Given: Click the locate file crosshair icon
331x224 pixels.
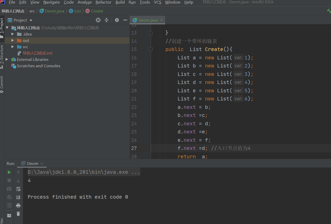Looking at the screenshot, I should click(x=98, y=20).
